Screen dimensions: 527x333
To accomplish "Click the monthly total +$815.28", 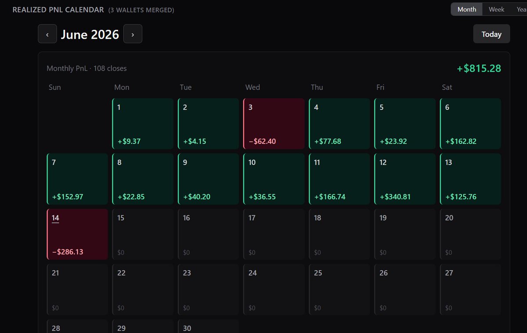I will tap(479, 68).
